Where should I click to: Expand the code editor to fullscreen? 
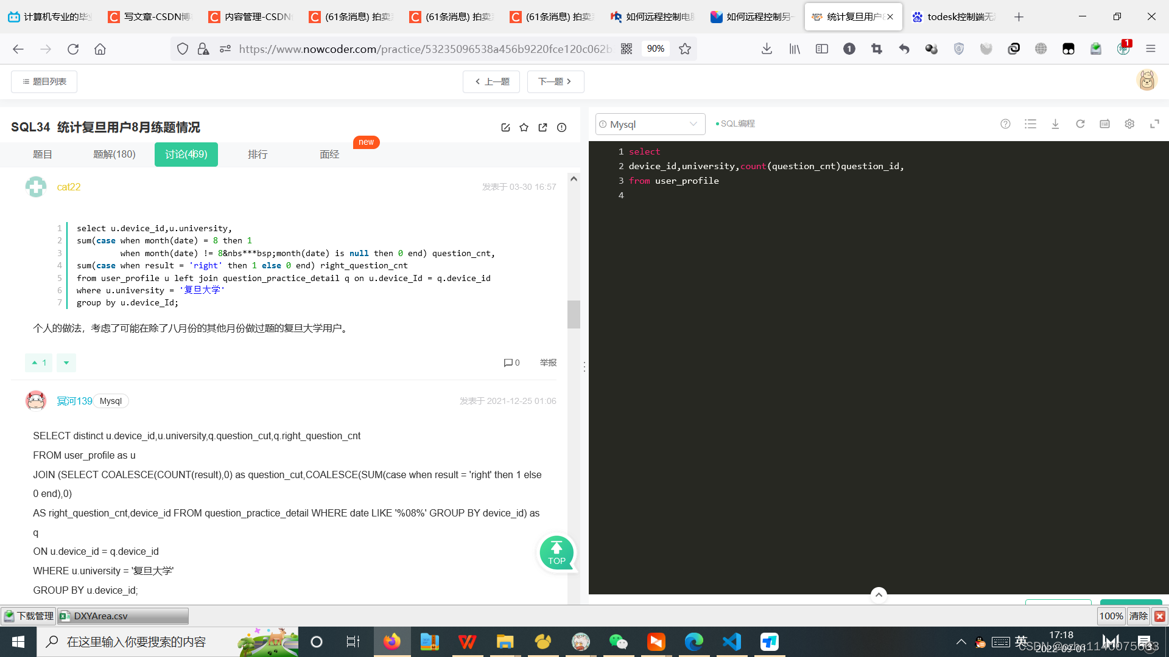coord(1154,123)
